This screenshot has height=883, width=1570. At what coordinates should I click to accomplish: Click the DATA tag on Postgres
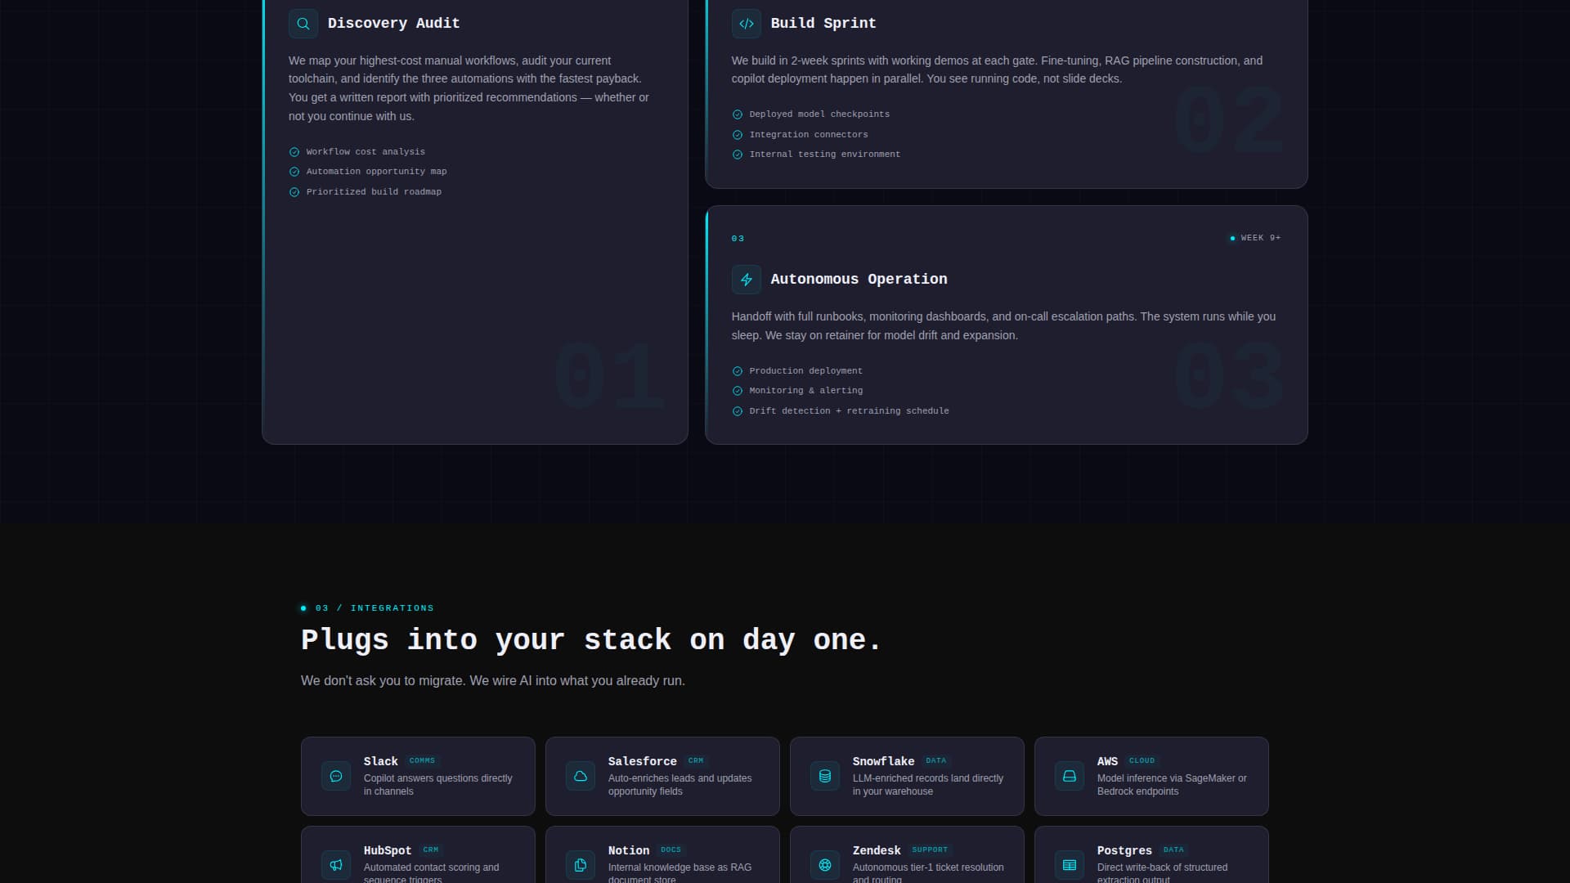[1173, 849]
